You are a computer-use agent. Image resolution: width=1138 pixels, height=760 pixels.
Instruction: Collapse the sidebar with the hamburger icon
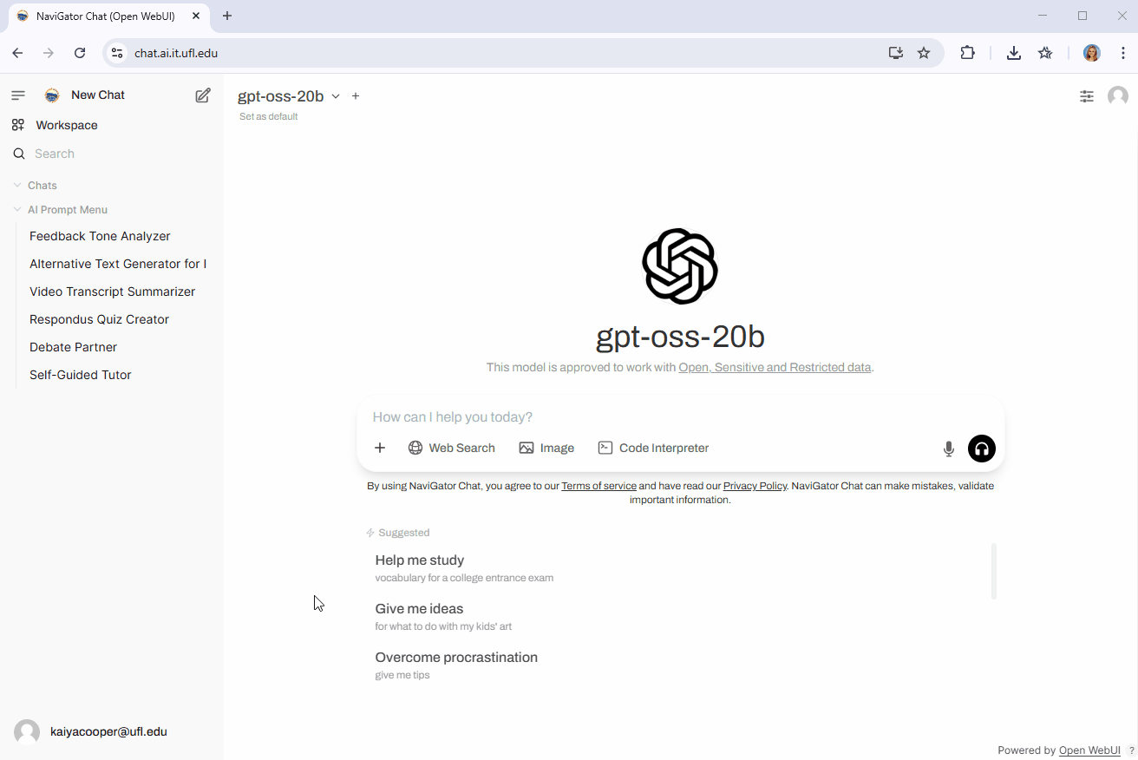pyautogui.click(x=17, y=95)
